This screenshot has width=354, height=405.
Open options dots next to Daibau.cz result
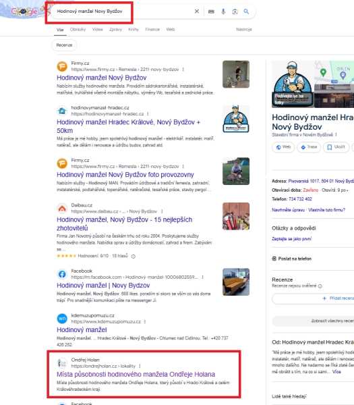162,211
